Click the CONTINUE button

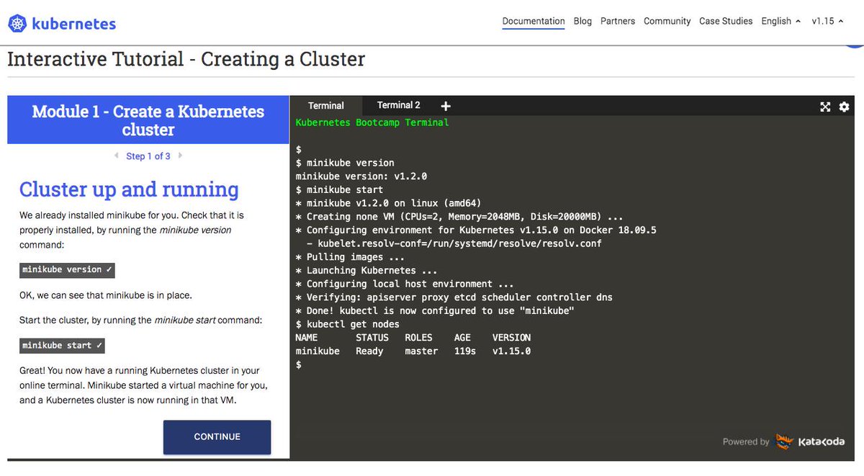[217, 437]
